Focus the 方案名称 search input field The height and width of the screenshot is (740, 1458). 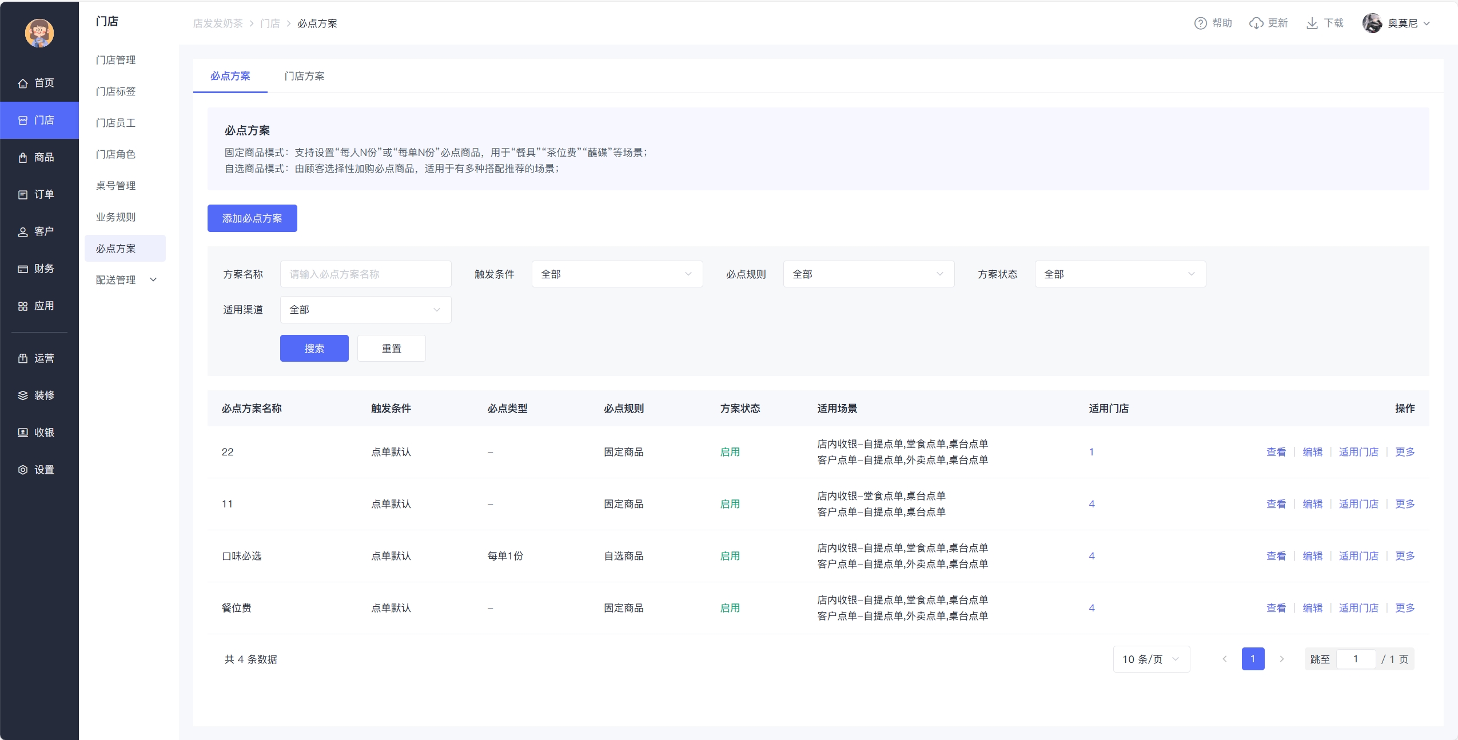coord(365,274)
